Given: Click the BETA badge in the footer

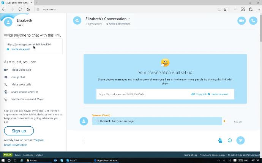Looking at the screenshot, I should point(8,155).
